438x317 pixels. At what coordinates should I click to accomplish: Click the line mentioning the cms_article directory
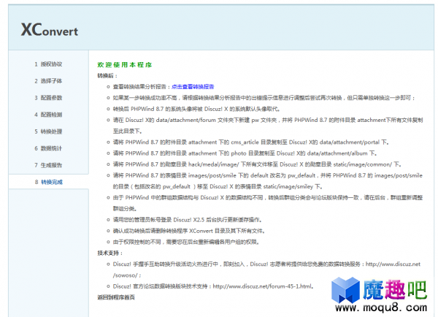251,142
